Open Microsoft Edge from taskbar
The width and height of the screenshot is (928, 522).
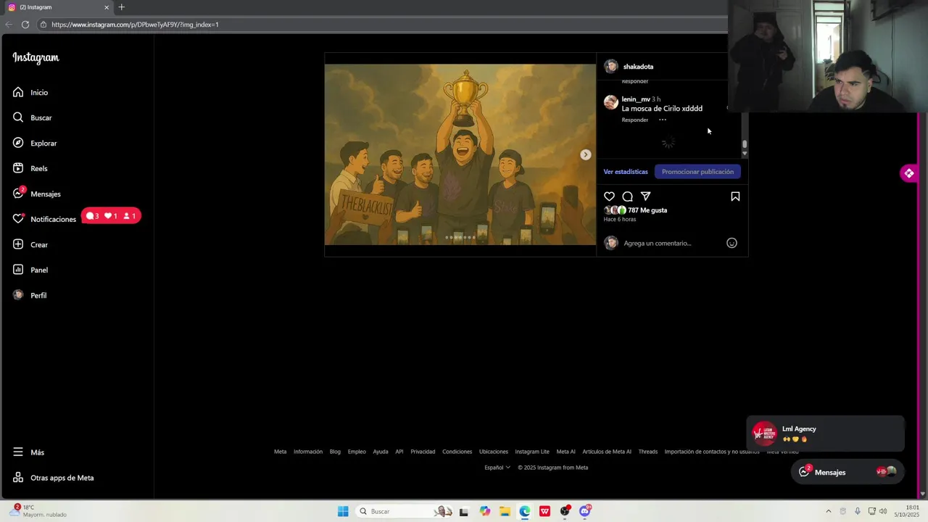[x=525, y=511]
